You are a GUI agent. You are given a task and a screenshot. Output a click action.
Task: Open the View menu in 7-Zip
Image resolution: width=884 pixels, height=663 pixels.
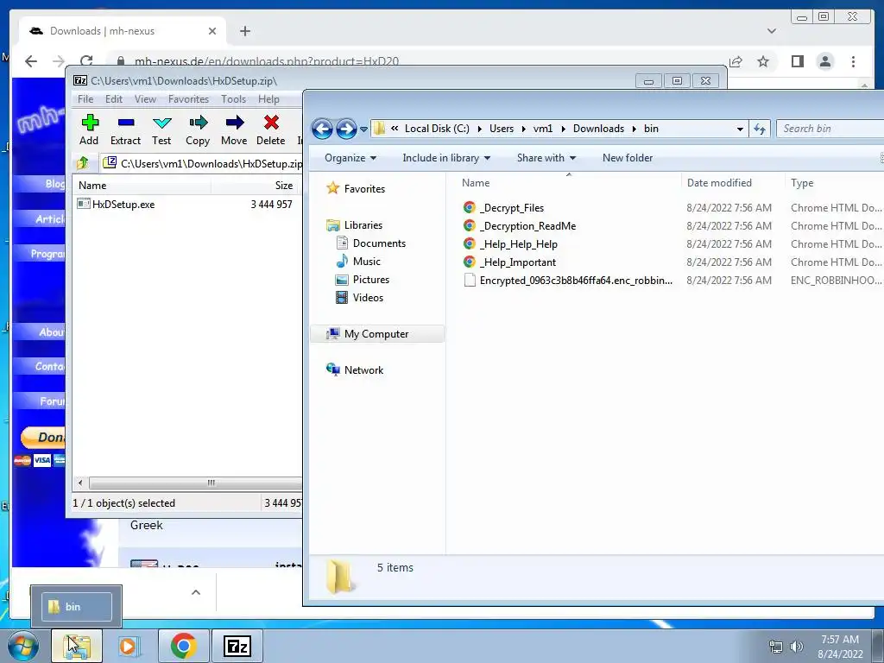[x=145, y=99]
